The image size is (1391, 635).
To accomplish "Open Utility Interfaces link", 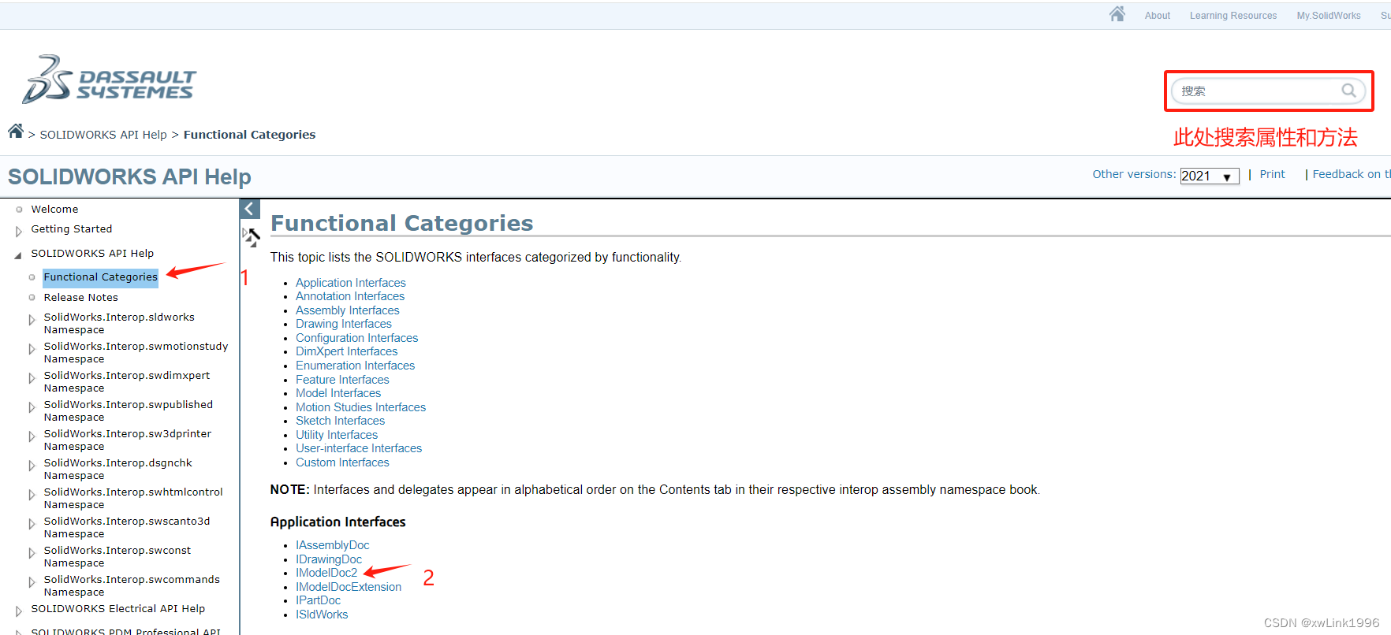I will (337, 435).
